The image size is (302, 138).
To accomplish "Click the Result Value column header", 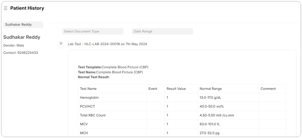I will tap(176, 89).
